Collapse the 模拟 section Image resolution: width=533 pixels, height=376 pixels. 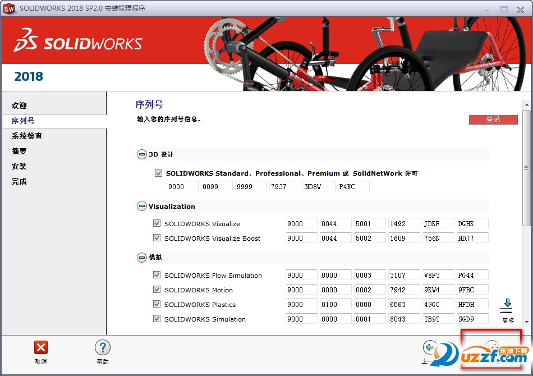tap(141, 258)
